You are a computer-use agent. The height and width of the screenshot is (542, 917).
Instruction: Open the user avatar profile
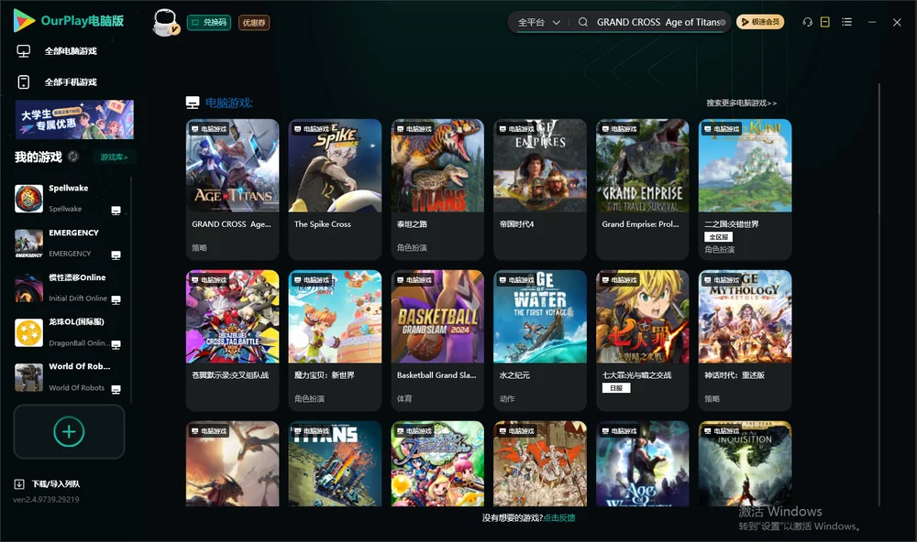[x=165, y=22]
